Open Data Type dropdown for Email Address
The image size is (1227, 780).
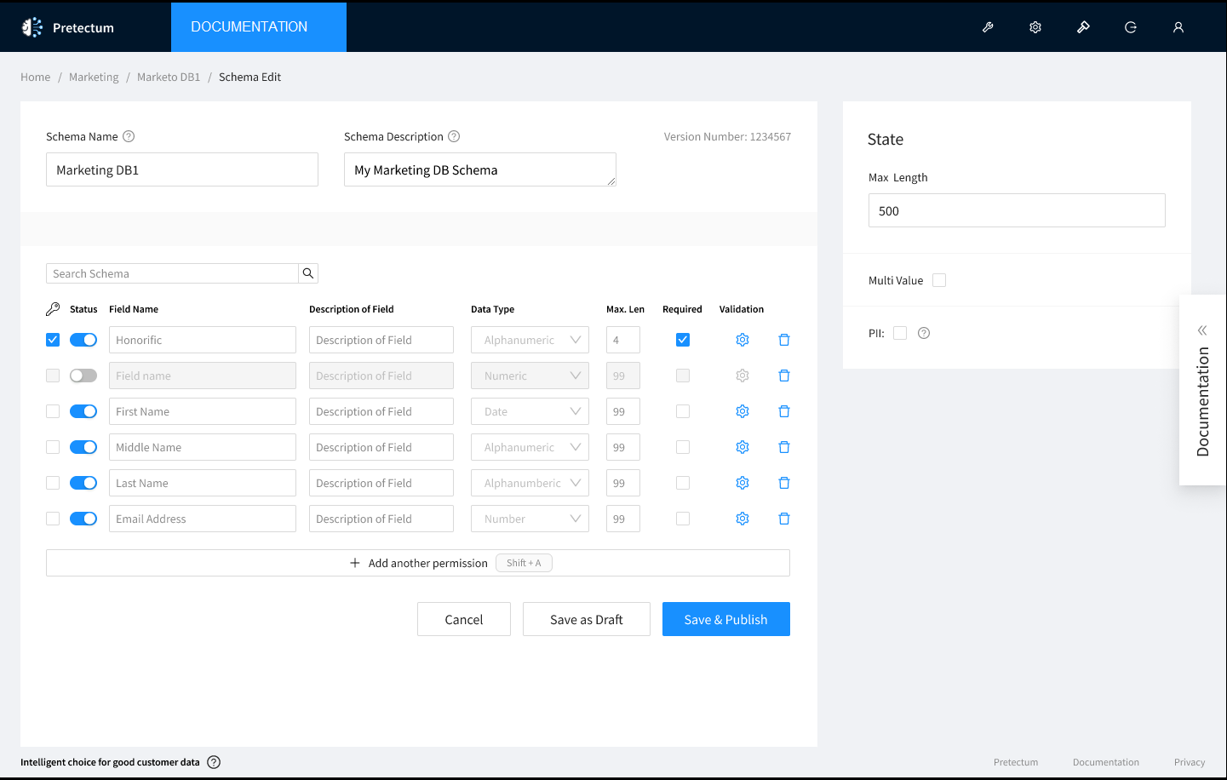[530, 519]
